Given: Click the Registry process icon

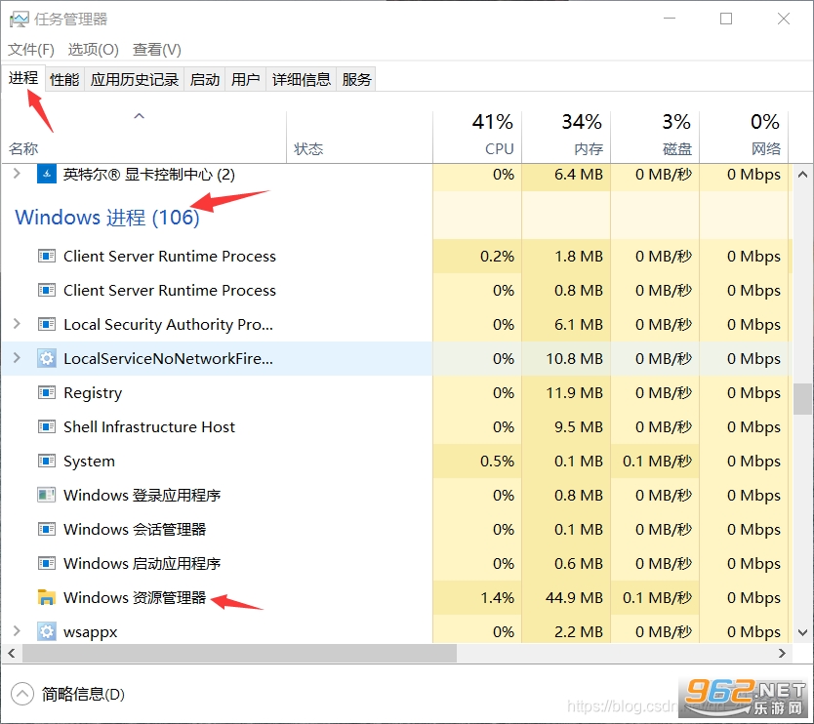Looking at the screenshot, I should pyautogui.click(x=47, y=392).
